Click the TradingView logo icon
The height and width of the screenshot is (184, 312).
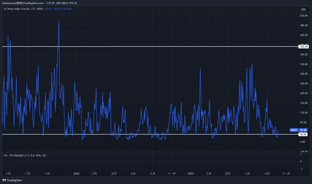pos(5,180)
